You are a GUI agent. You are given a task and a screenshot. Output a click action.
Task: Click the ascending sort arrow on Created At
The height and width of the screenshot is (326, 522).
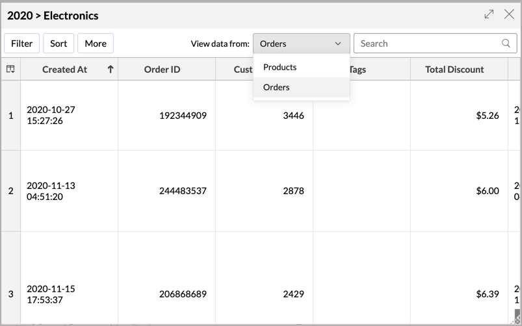(111, 69)
